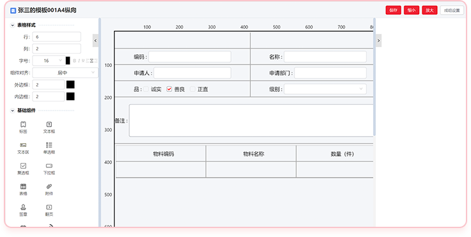Collapse the 表格样式 section
This screenshot has height=237, width=471.
click(x=12, y=25)
